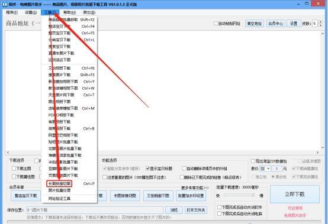Click the 浏览 button
Viewport: 328px width, 224px height.
tap(174, 210)
